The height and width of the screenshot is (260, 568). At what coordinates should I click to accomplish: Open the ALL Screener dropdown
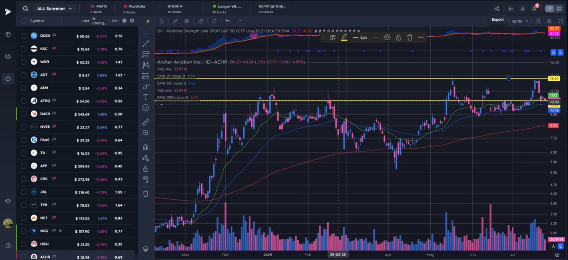coord(54,8)
